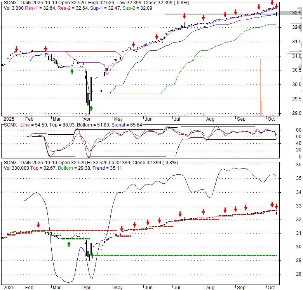Click green buy arrow in April, bottom chart
303x290 pixels.
tap(92, 255)
